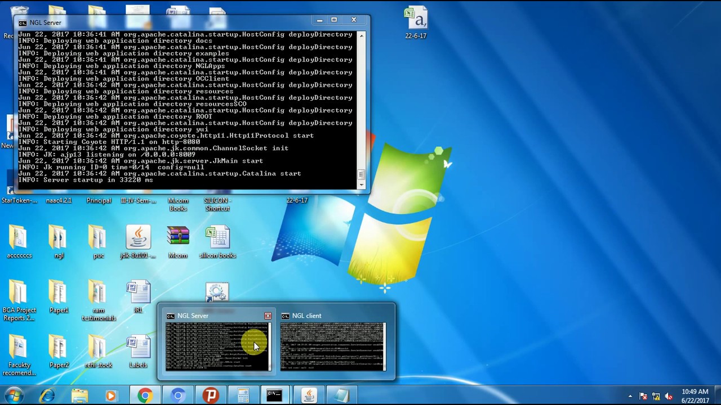Image resolution: width=721 pixels, height=405 pixels.
Task: Launch Internet Explorer from the taskbar
Action: click(x=47, y=396)
